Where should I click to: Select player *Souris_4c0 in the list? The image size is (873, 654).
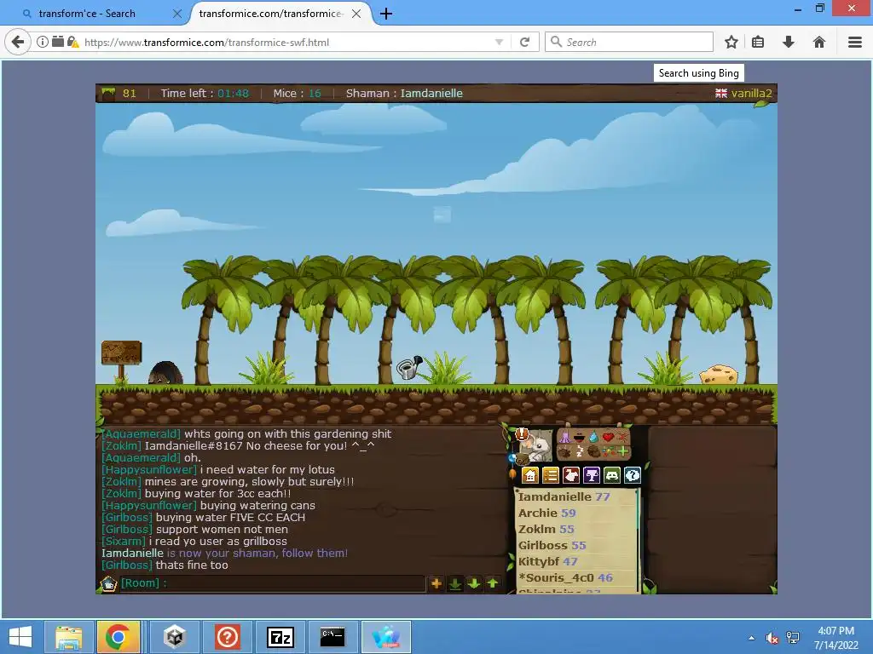[565, 577]
